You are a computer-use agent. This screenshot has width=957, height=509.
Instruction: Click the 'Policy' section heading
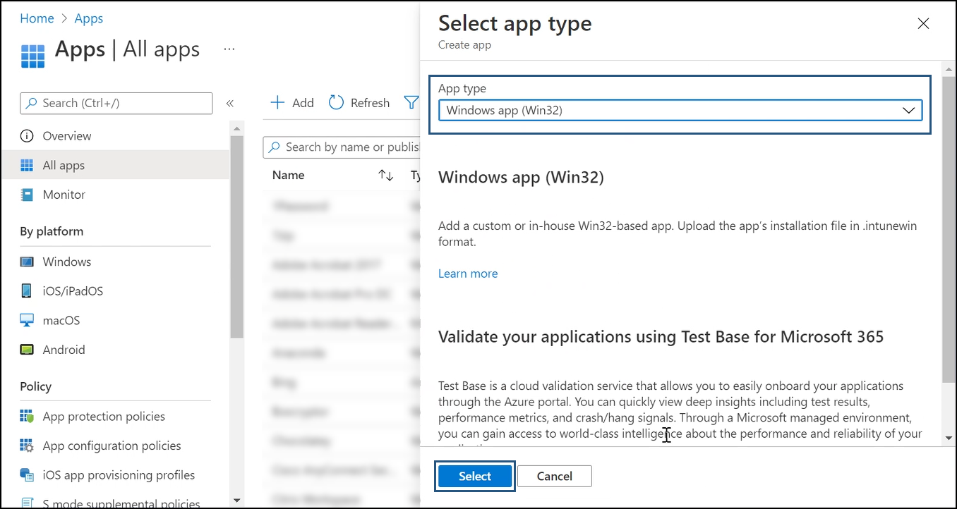[36, 386]
